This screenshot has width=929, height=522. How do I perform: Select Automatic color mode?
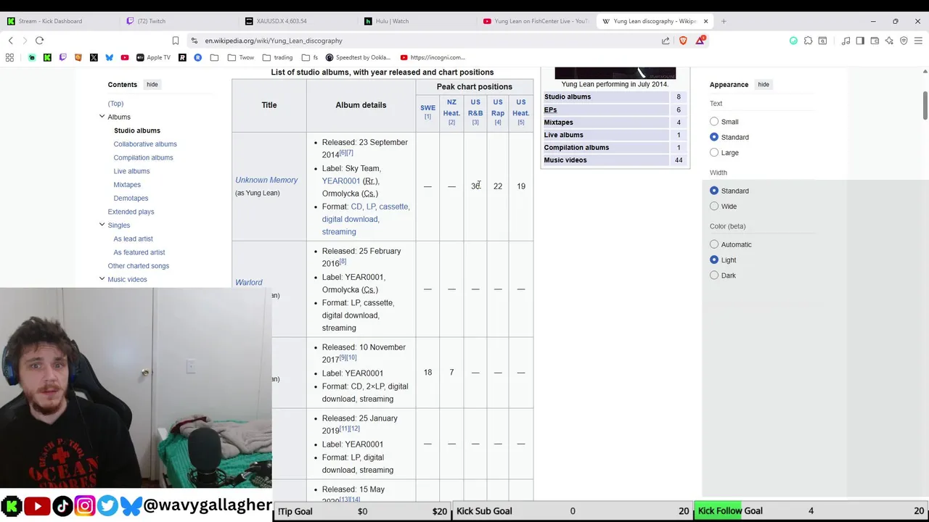714,244
